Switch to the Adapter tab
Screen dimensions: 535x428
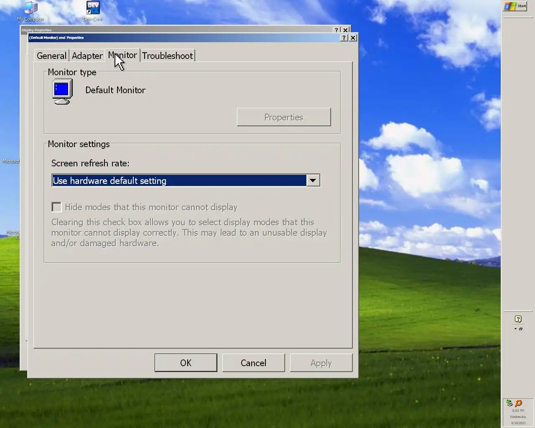(x=87, y=56)
